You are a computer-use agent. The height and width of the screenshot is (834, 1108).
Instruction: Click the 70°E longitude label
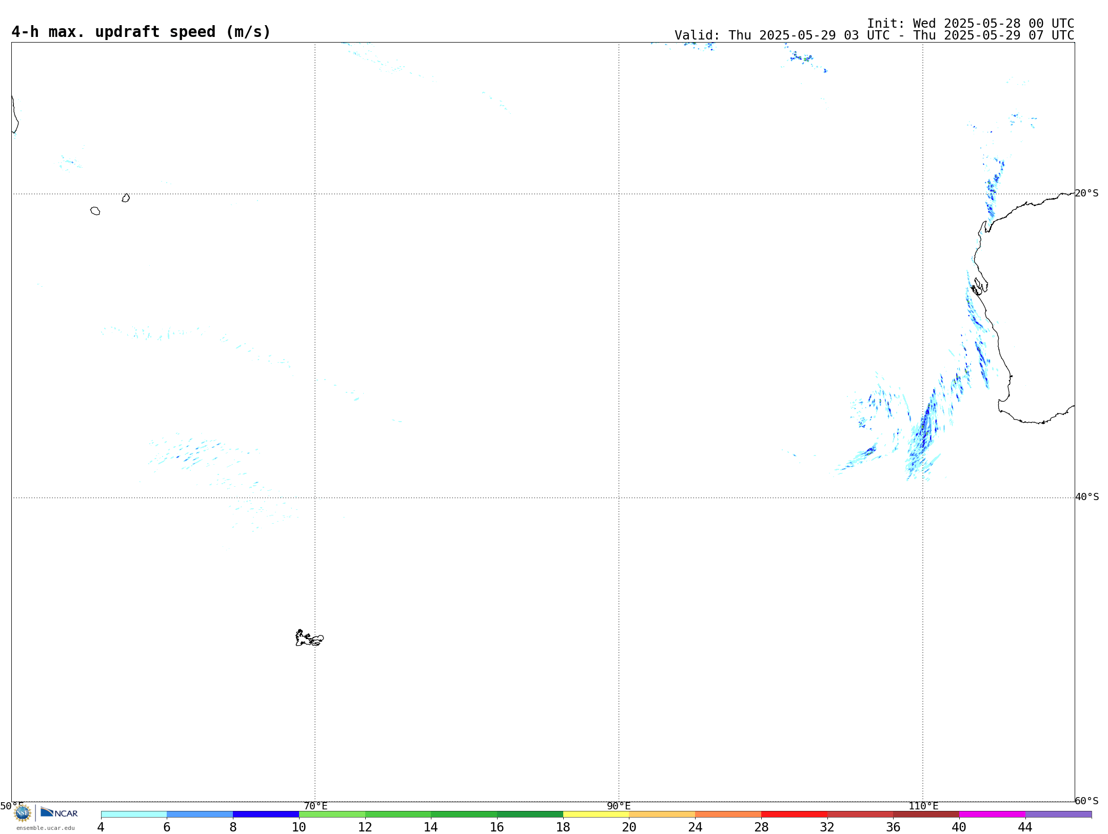(315, 806)
